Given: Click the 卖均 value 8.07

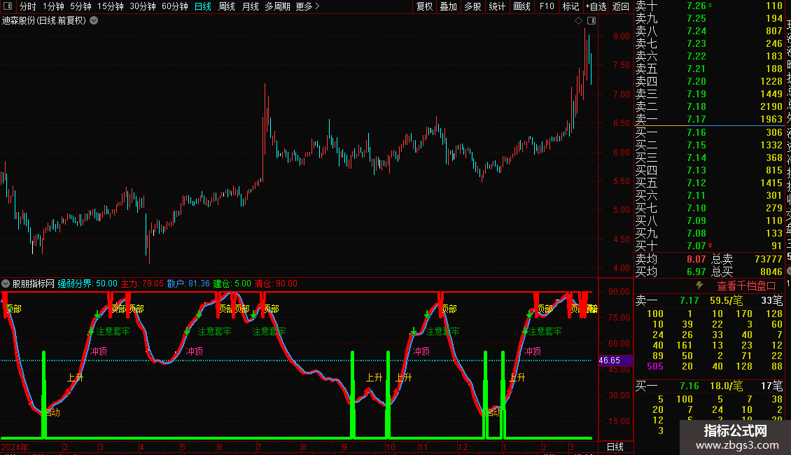Looking at the screenshot, I should click(696, 259).
